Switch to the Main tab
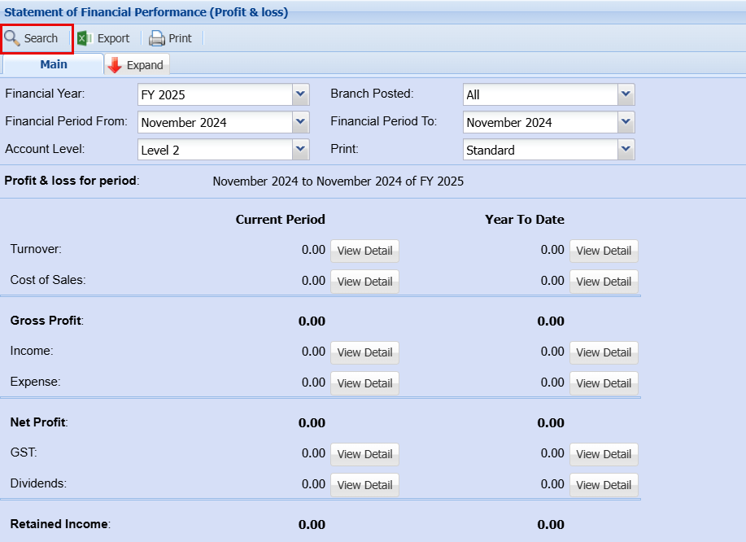The width and height of the screenshot is (746, 542). [54, 64]
